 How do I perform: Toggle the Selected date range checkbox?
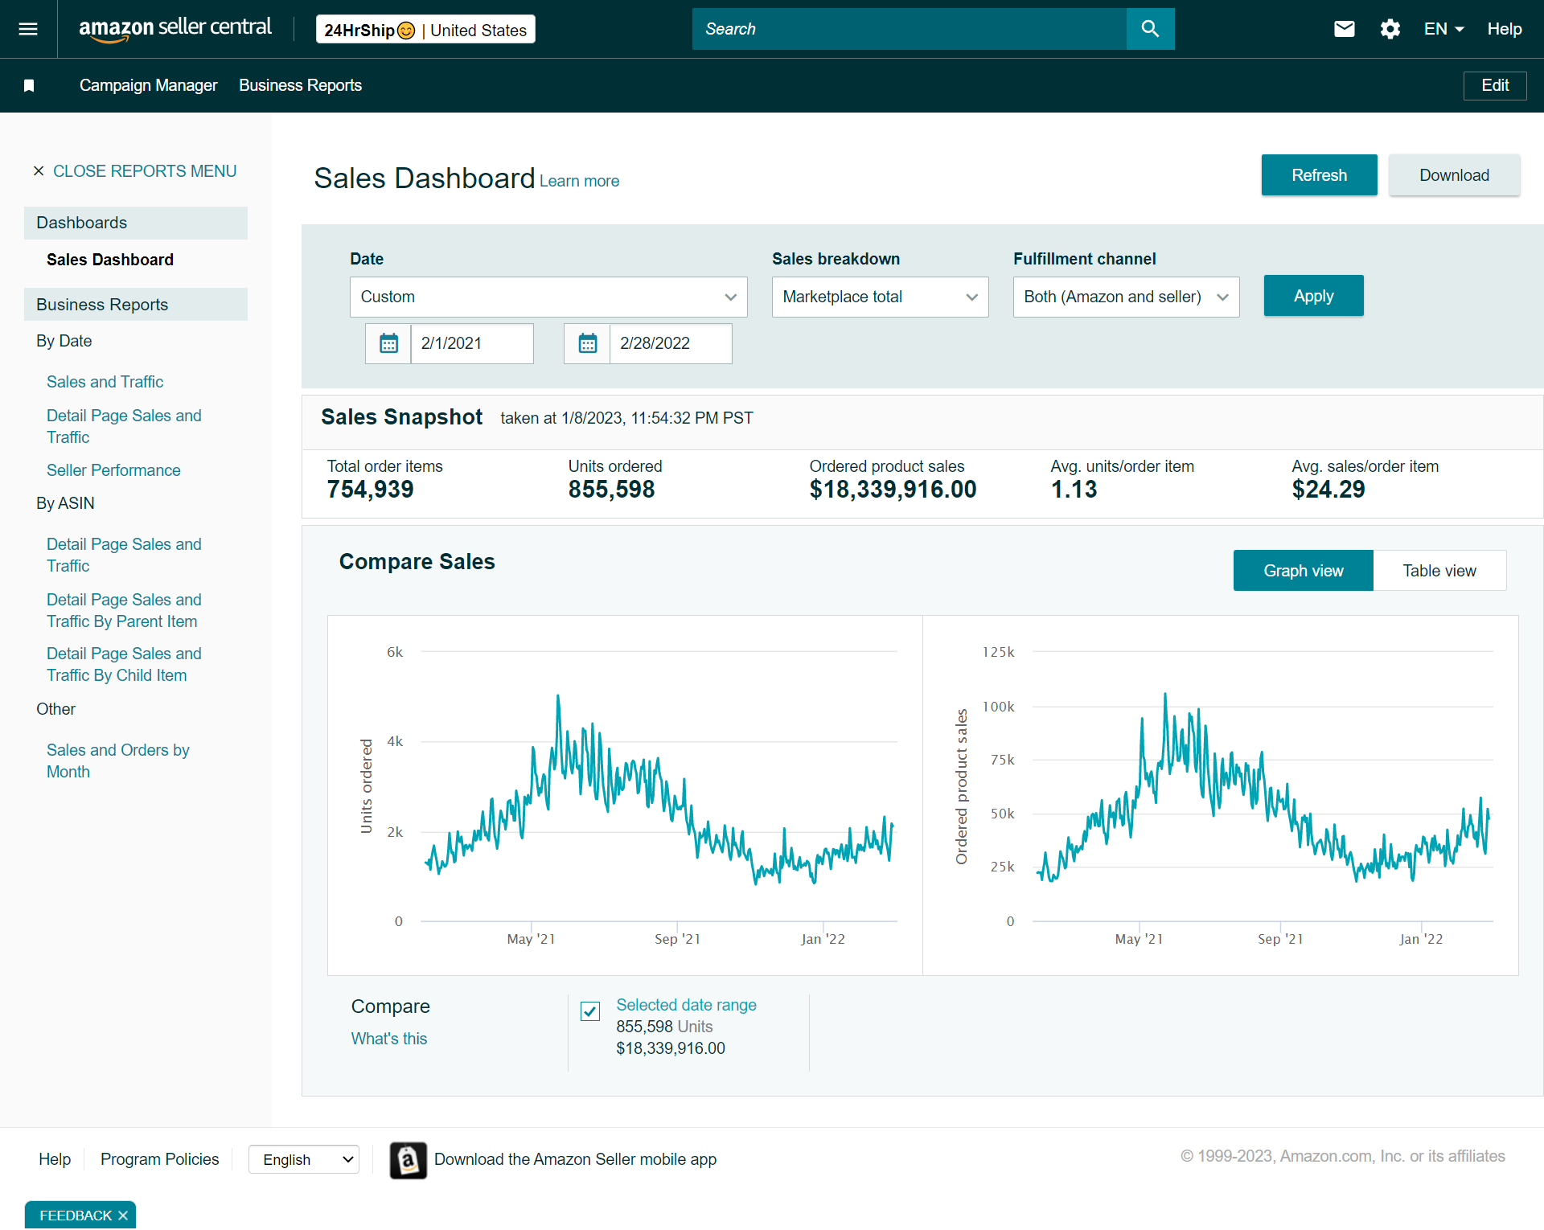point(590,1011)
